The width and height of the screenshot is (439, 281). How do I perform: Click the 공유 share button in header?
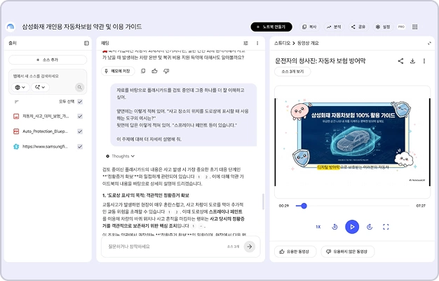tap(358, 27)
